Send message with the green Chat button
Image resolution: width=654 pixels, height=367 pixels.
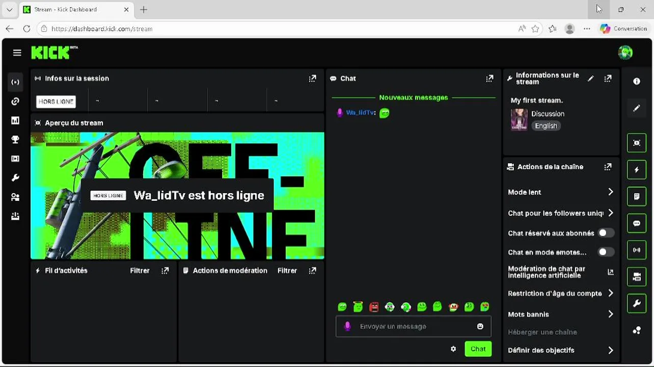pyautogui.click(x=478, y=349)
